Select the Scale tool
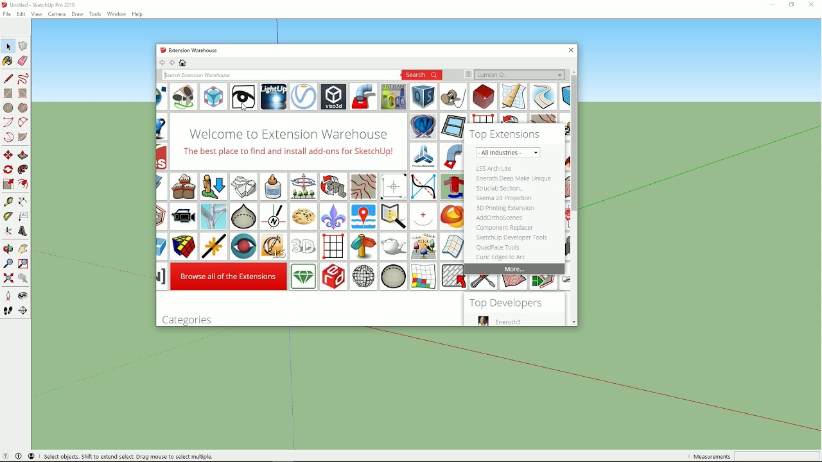This screenshot has height=462, width=822. [x=8, y=184]
